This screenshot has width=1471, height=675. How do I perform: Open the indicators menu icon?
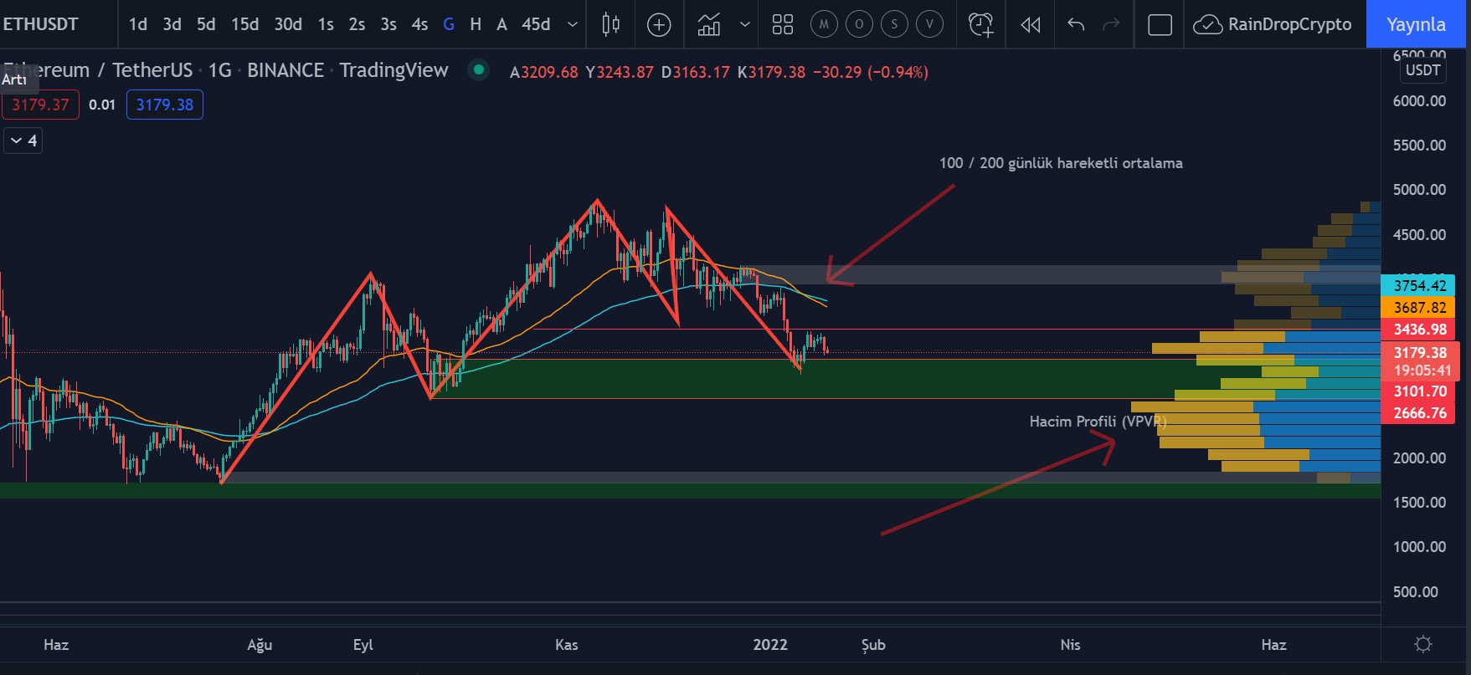coord(709,25)
